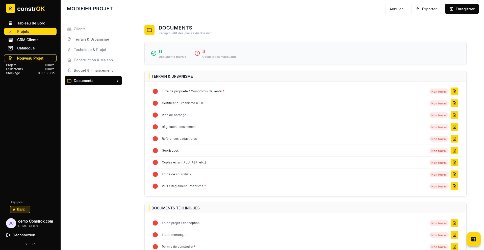Click upload icon for Certificat d'urbanisme (CU)
This screenshot has width=484, height=250.
click(454, 103)
